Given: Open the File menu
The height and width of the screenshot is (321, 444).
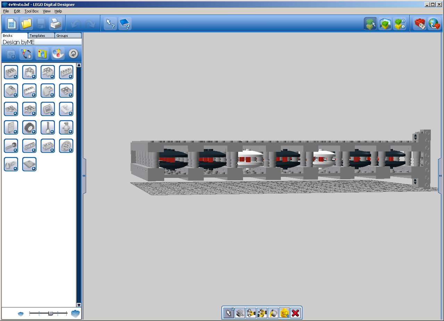Looking at the screenshot, I should tap(6, 11).
